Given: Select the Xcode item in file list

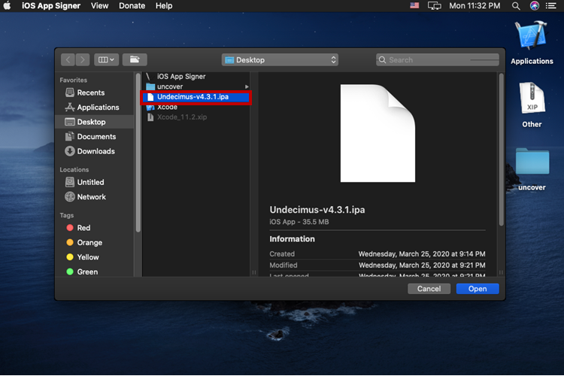Looking at the screenshot, I should pos(196,107).
